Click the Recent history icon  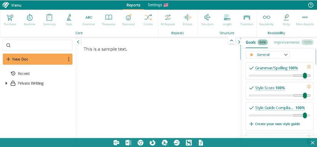coord(13,73)
